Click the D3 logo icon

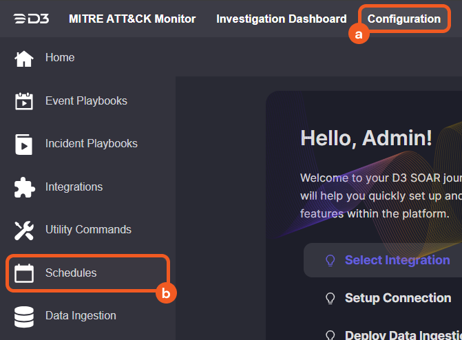pos(31,19)
